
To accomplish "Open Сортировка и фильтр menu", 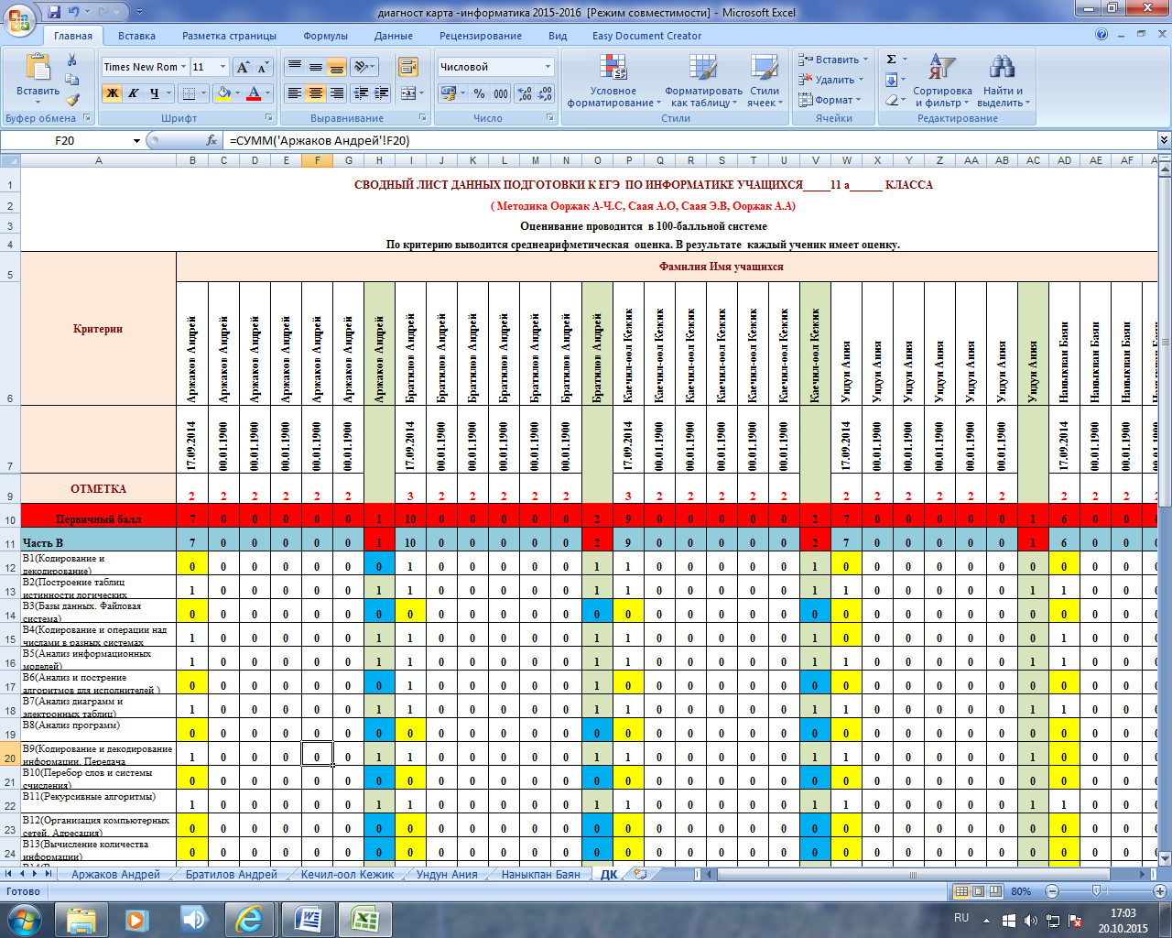I will pos(942,81).
